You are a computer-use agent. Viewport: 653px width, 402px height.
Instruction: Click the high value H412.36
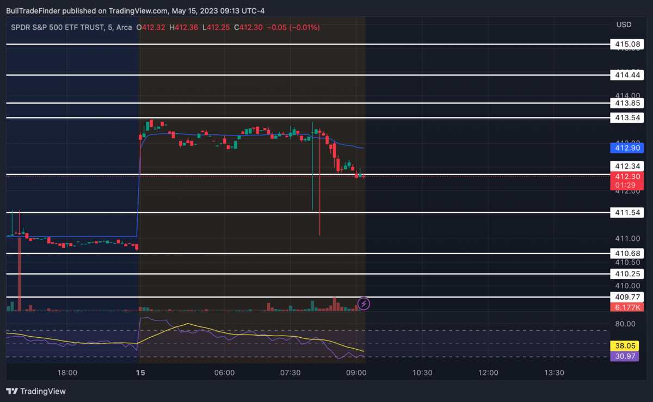point(183,27)
